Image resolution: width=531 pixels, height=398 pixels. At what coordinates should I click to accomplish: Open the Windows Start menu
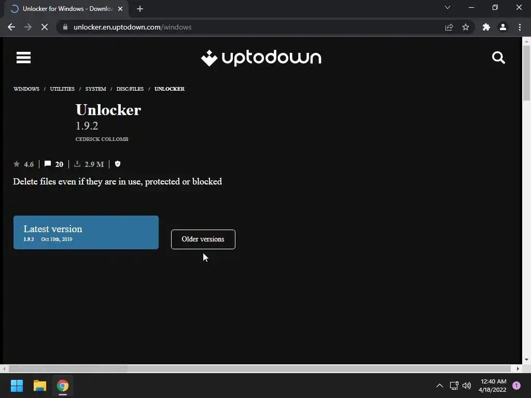[17, 386]
